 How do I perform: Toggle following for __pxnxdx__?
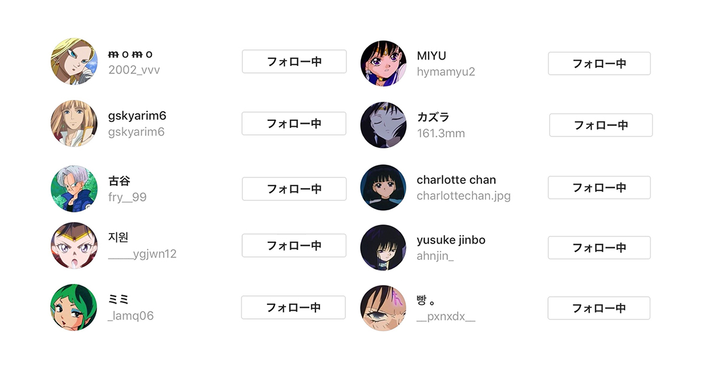tap(599, 308)
